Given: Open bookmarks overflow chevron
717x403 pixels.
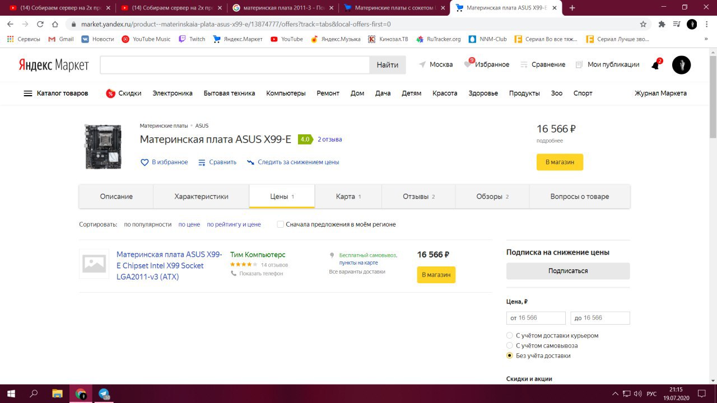Looking at the screenshot, I should click(x=706, y=39).
